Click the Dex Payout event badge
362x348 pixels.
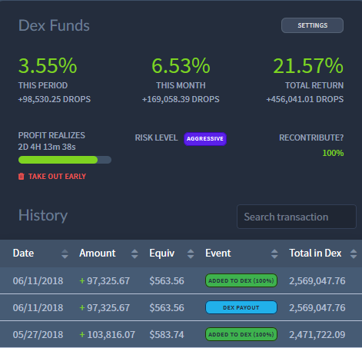pos(241,307)
